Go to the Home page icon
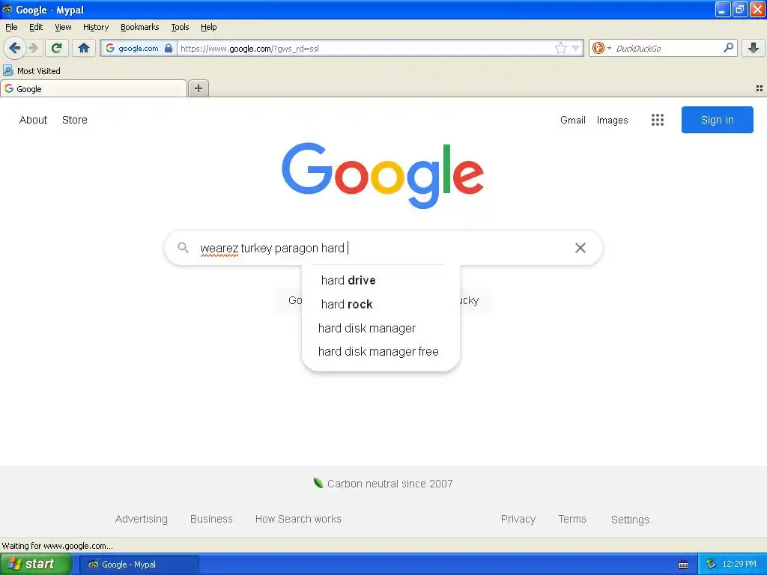Image resolution: width=767 pixels, height=575 pixels. 84,48
